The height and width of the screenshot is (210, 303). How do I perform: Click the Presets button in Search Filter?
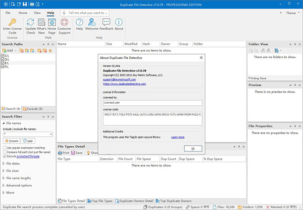click(x=11, y=141)
